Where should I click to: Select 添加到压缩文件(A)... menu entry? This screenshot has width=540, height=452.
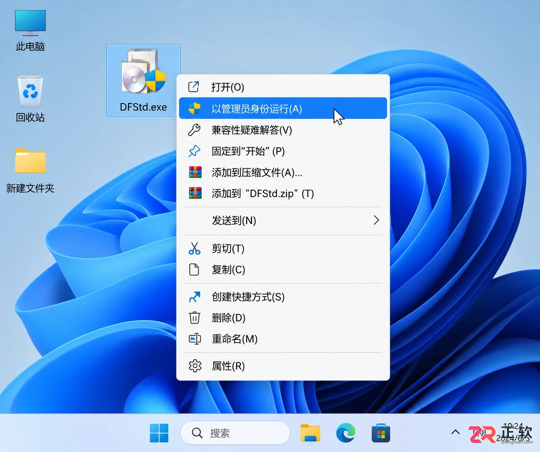(x=283, y=172)
